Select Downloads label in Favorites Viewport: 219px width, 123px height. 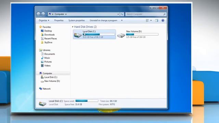49,35
